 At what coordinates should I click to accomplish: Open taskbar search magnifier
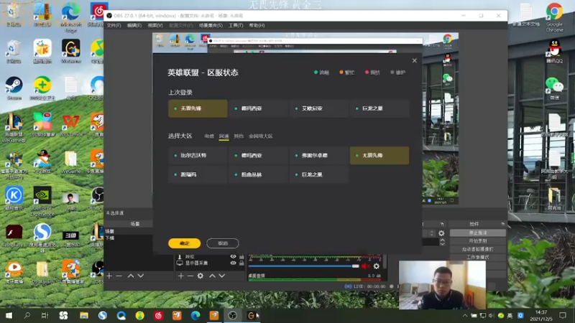27,315
